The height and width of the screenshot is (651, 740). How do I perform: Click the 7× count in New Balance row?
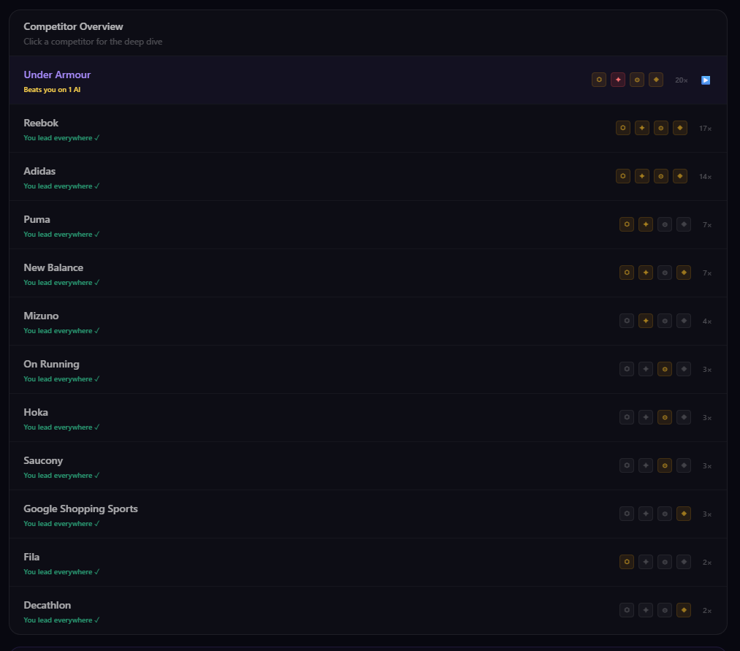(707, 273)
